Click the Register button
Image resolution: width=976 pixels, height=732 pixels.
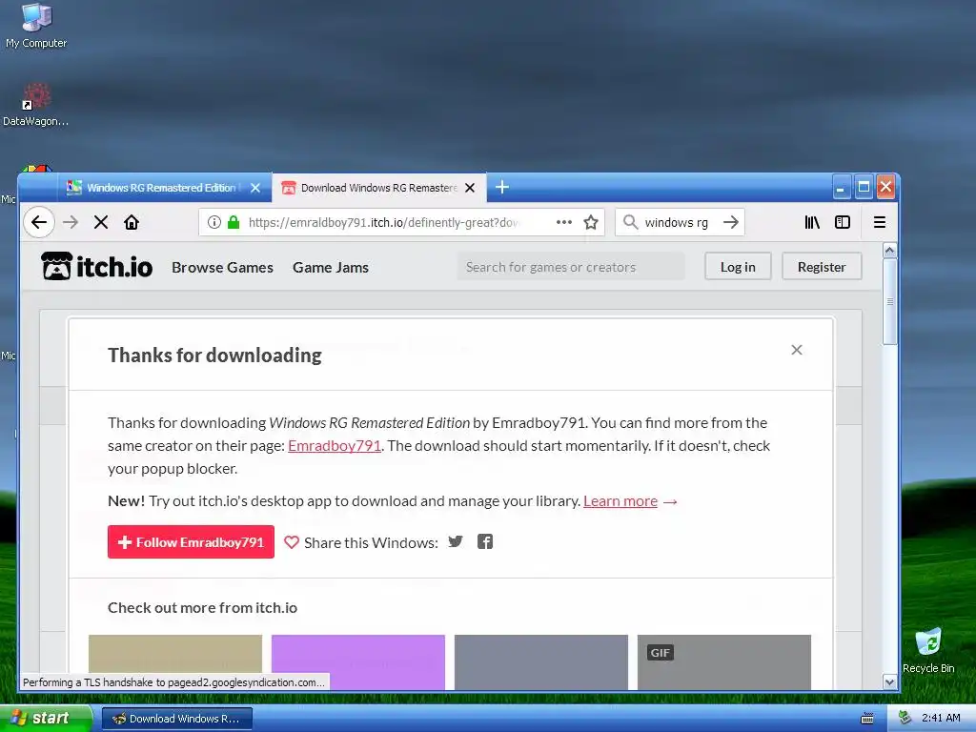pyautogui.click(x=822, y=267)
